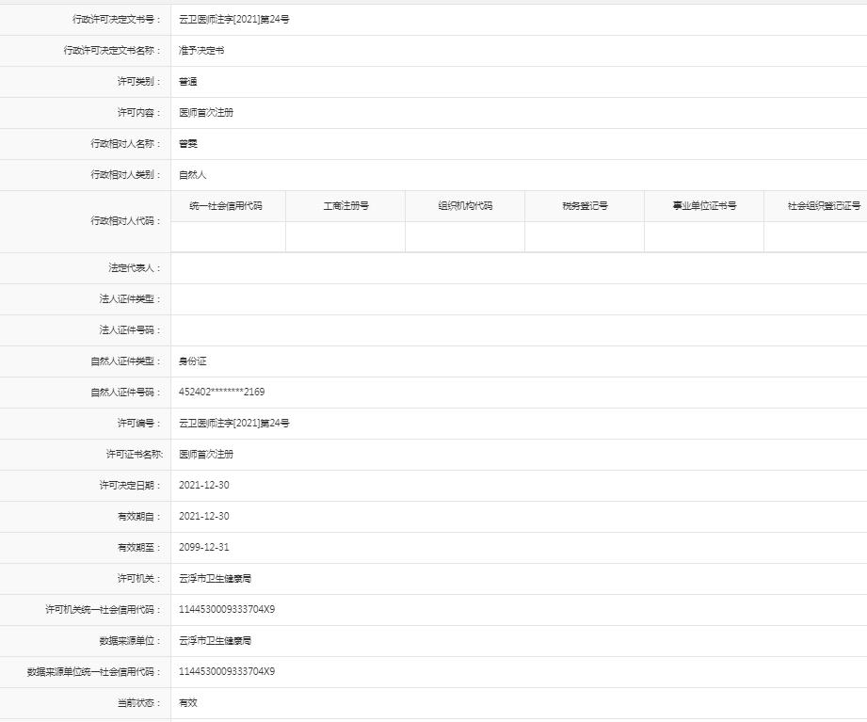Click the 准予决定书 document name value
Image resolution: width=867 pixels, height=722 pixels.
tap(200, 51)
